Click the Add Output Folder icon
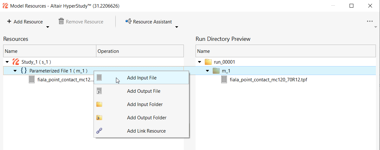 (x=99, y=118)
